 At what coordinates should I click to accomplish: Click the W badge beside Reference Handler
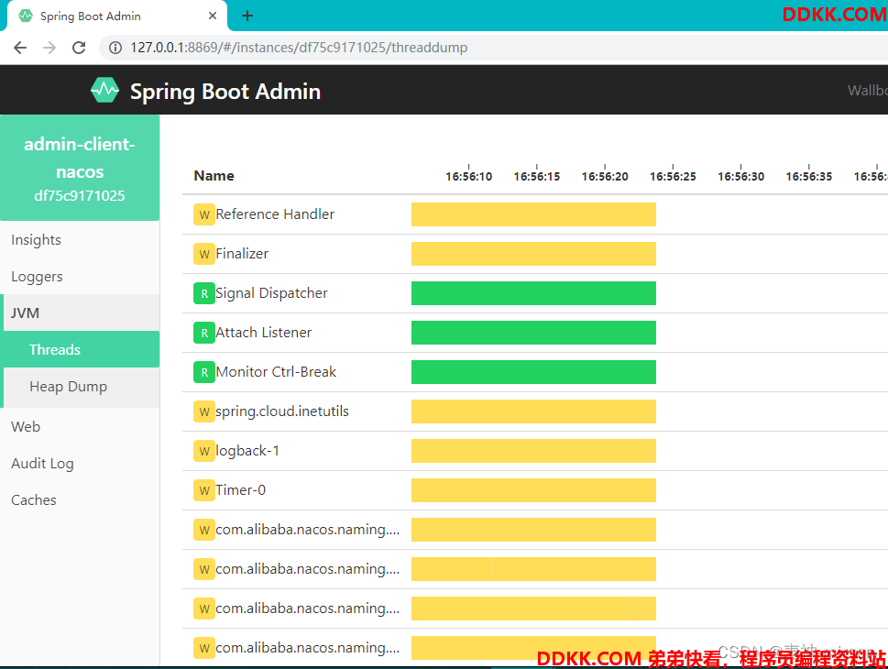pos(203,214)
